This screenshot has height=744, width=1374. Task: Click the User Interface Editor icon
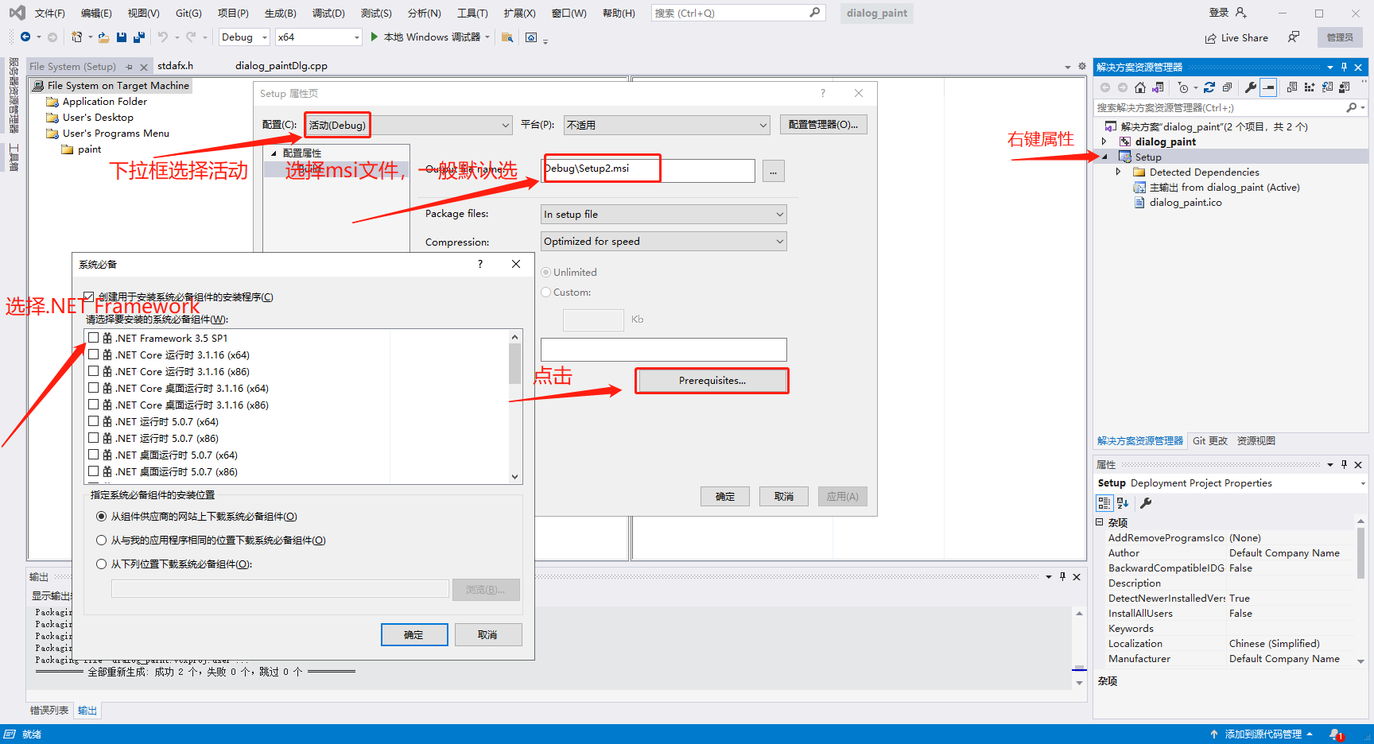tap(1345, 87)
